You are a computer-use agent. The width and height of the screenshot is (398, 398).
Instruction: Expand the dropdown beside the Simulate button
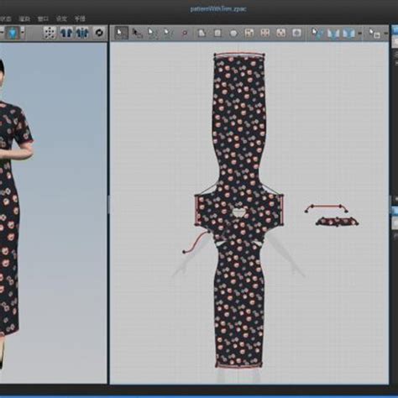[x=23, y=33]
